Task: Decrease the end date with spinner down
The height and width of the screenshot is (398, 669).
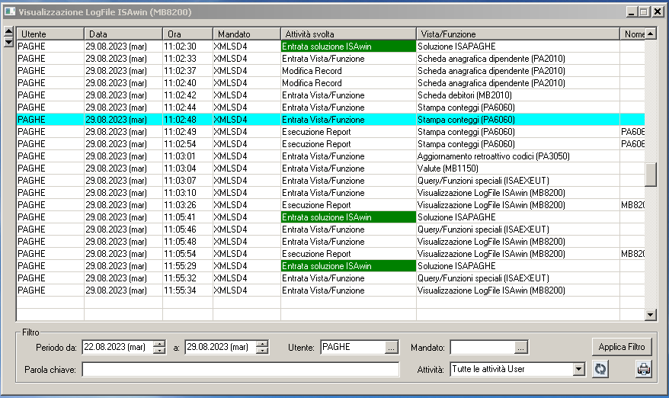Action: [x=262, y=351]
